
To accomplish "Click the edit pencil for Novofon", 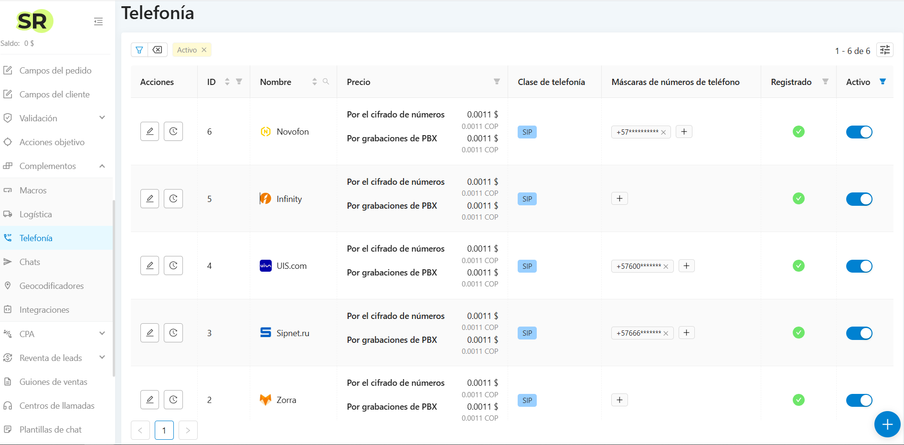I will tap(149, 131).
